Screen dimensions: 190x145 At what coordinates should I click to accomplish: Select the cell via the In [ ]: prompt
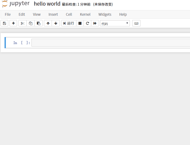click(x=22, y=43)
